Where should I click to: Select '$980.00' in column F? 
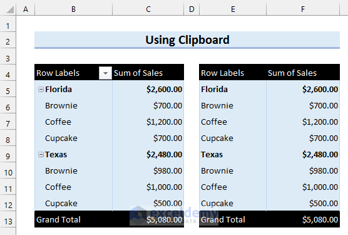(303, 170)
